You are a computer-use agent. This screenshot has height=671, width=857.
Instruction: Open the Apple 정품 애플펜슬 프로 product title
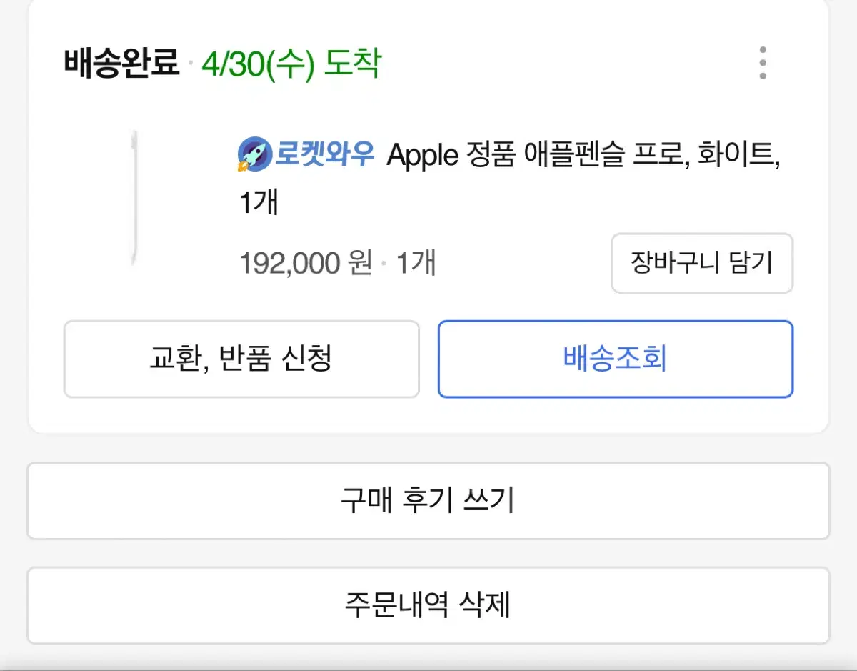coord(510,179)
